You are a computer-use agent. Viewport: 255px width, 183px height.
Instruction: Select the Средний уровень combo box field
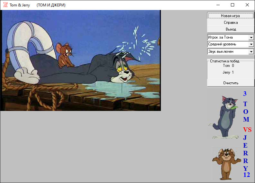tap(231, 44)
